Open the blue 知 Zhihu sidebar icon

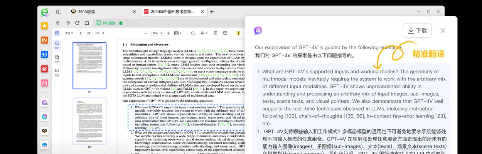pyautogui.click(x=45, y=54)
